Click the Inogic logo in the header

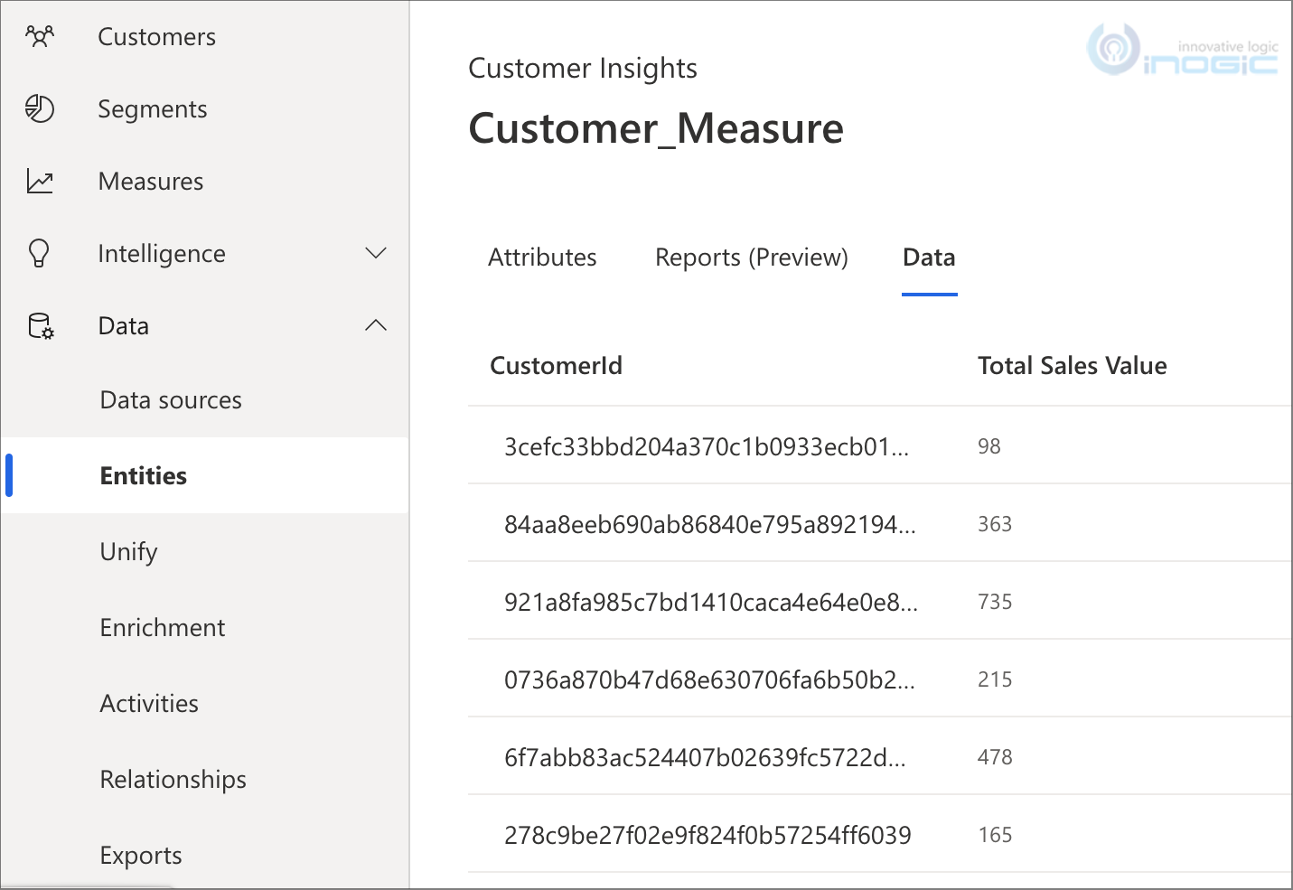pyautogui.click(x=1182, y=51)
